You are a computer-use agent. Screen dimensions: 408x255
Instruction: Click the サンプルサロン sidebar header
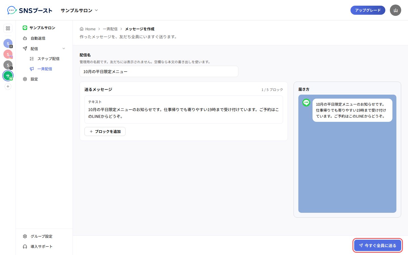pos(39,28)
